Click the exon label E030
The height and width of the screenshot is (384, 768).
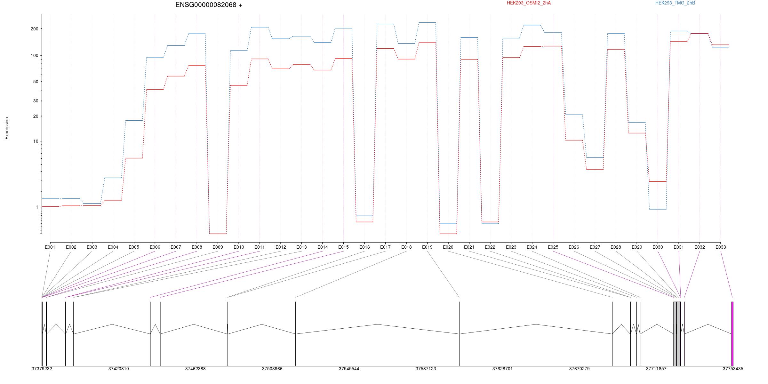pyautogui.click(x=658, y=247)
